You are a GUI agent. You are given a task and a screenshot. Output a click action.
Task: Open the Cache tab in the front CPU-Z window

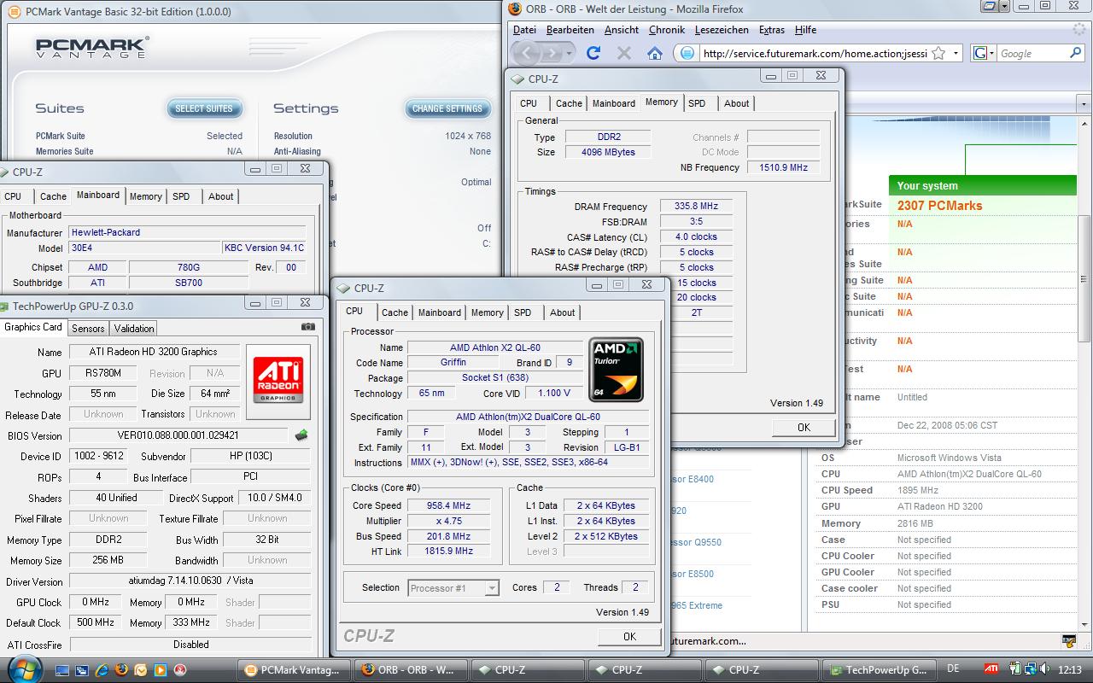click(395, 312)
